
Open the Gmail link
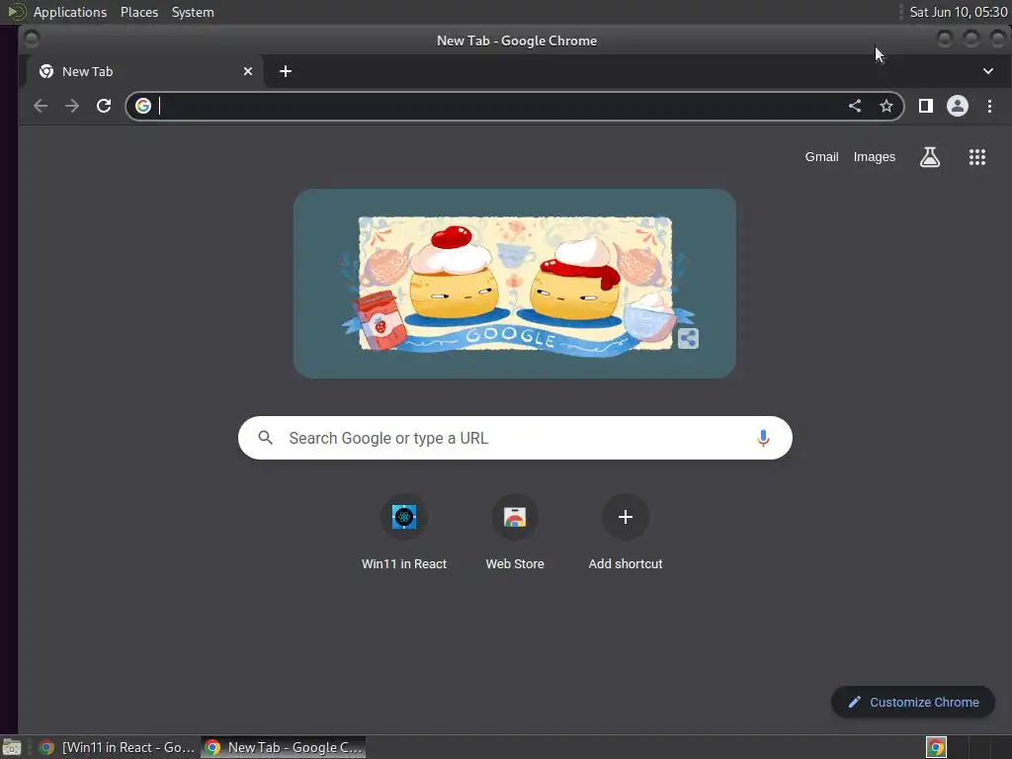point(821,157)
